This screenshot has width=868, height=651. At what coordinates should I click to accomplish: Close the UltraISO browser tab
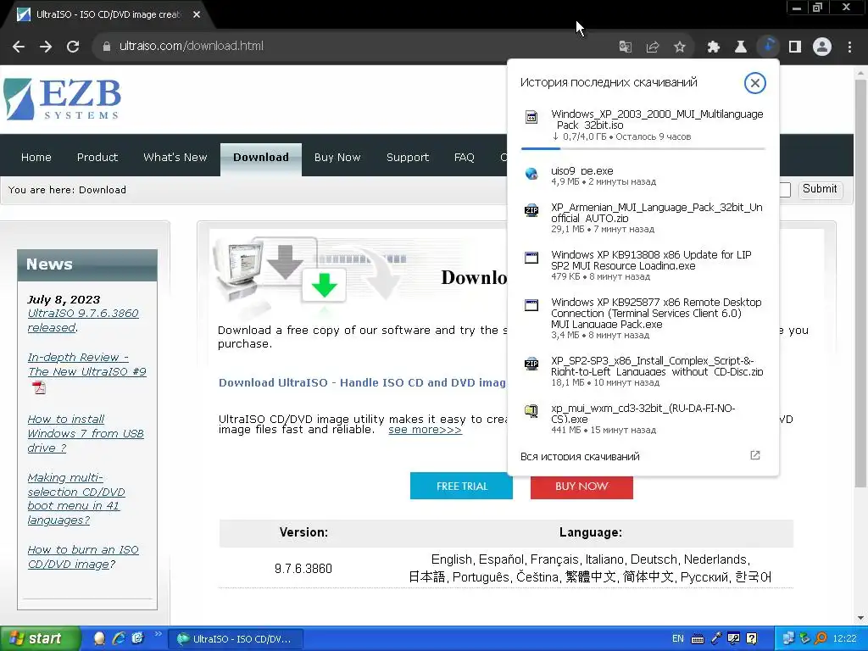pyautogui.click(x=197, y=14)
